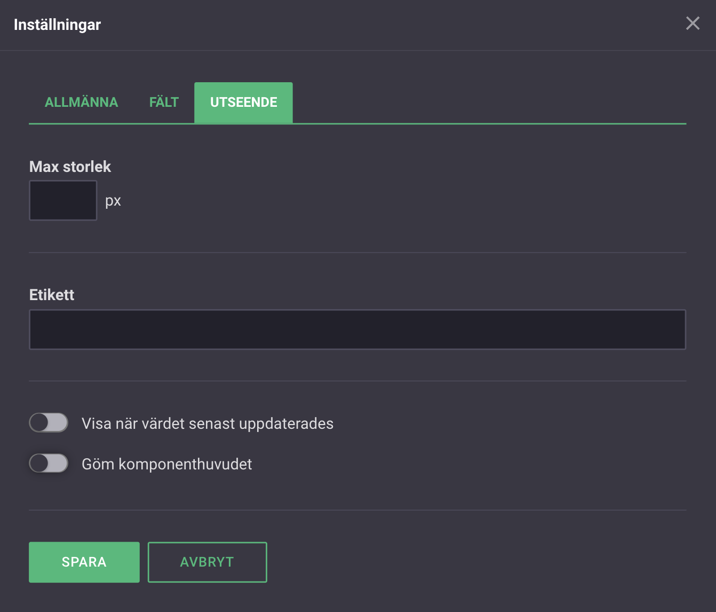Click the AVBRYT button
Viewport: 716px width, 612px height.
click(x=207, y=562)
